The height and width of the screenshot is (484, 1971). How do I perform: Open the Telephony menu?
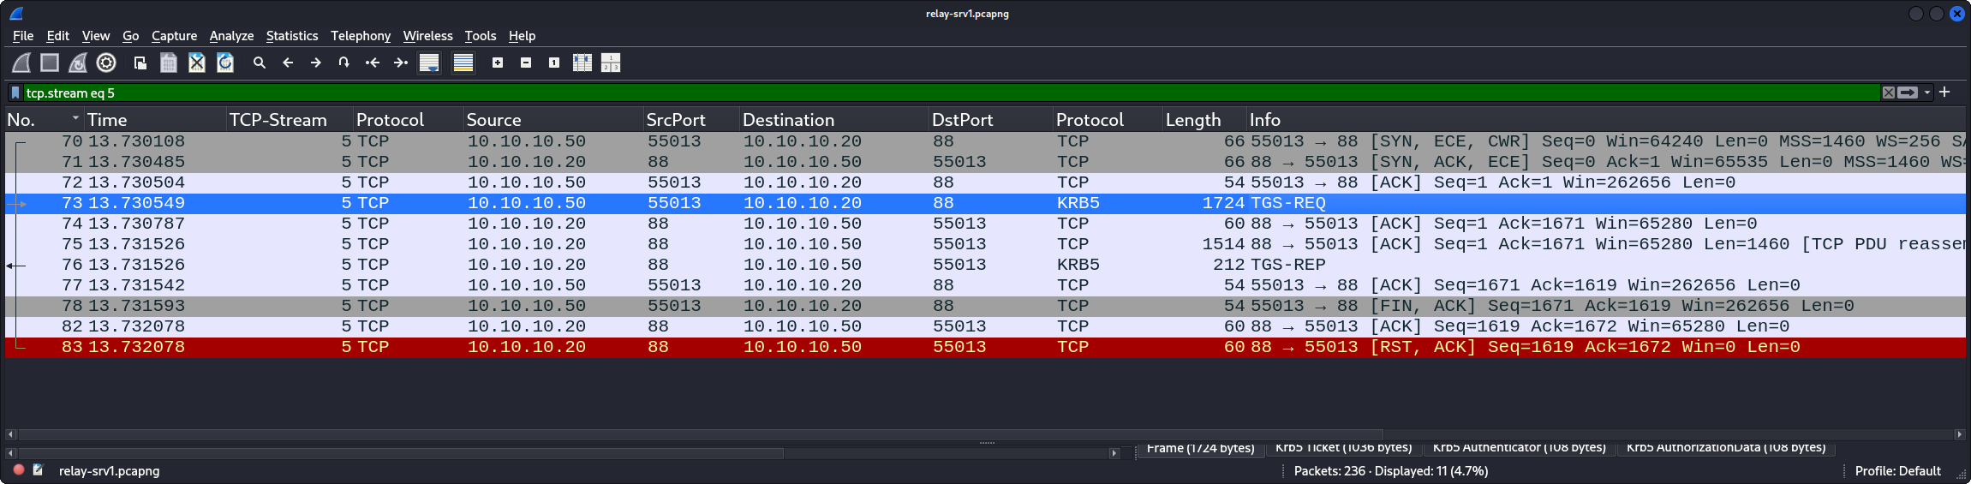point(361,35)
